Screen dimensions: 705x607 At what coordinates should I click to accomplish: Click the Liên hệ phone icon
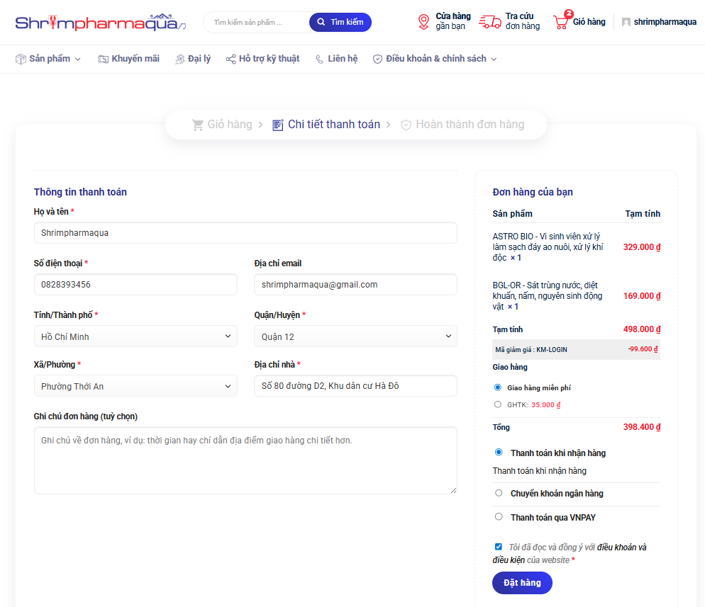(x=319, y=59)
